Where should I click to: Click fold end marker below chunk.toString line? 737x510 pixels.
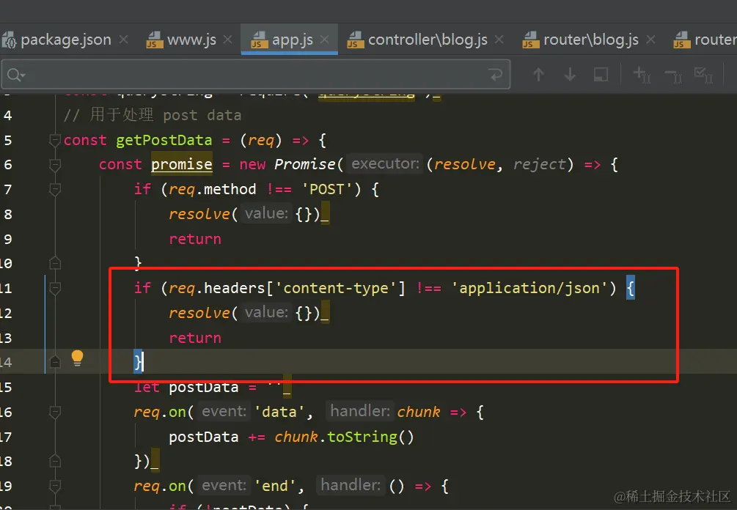click(x=55, y=461)
